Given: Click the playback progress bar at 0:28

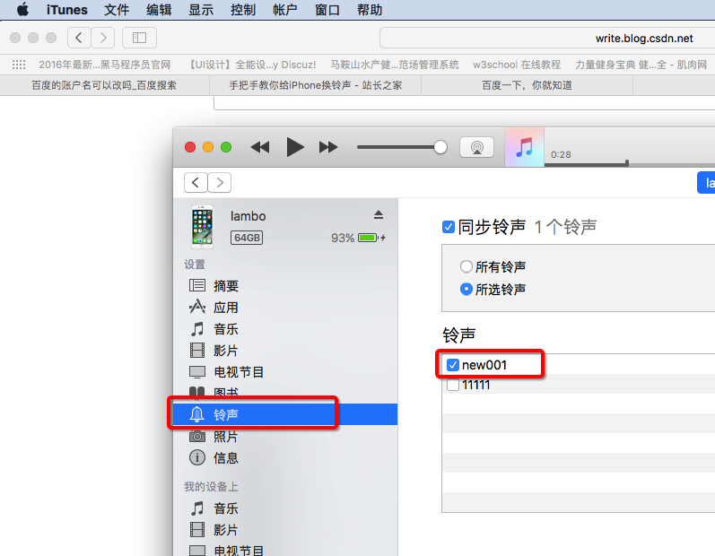Looking at the screenshot, I should pyautogui.click(x=629, y=163).
